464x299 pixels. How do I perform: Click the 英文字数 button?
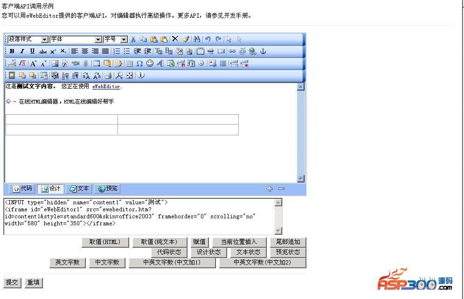(x=68, y=263)
